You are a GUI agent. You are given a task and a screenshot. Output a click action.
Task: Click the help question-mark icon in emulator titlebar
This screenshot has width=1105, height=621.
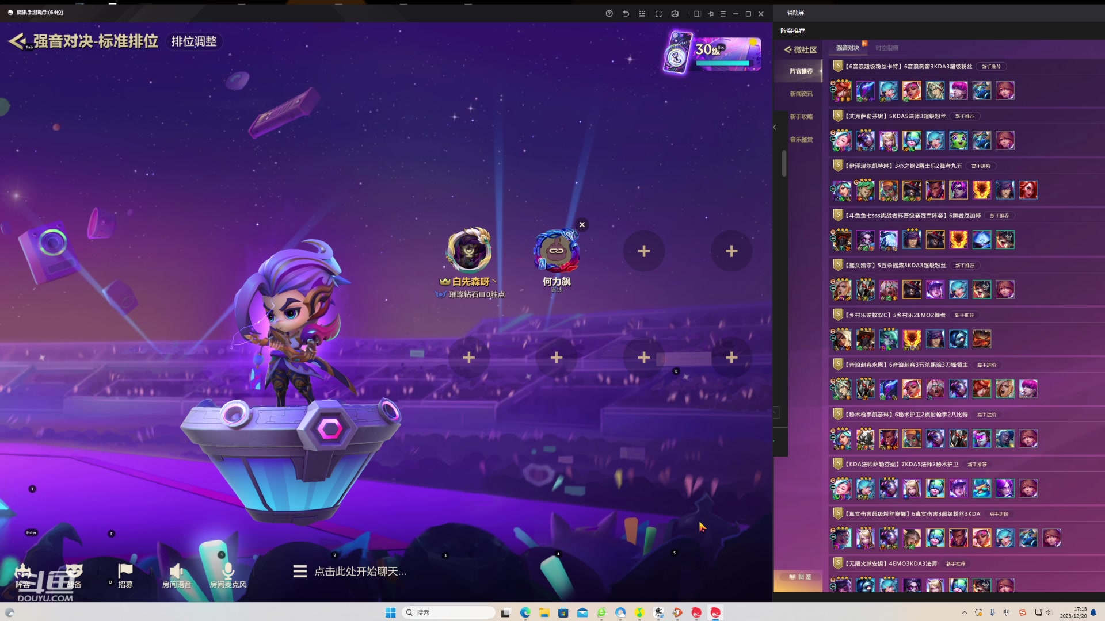[609, 13]
